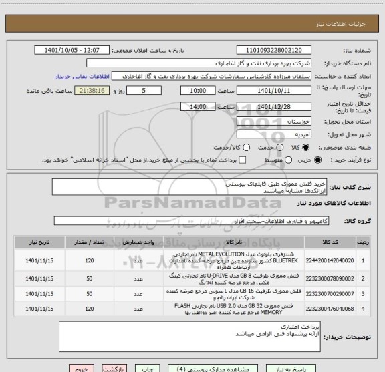Click the تاریخ نیاز column header
Screen dimensions: 385x372
(39, 242)
